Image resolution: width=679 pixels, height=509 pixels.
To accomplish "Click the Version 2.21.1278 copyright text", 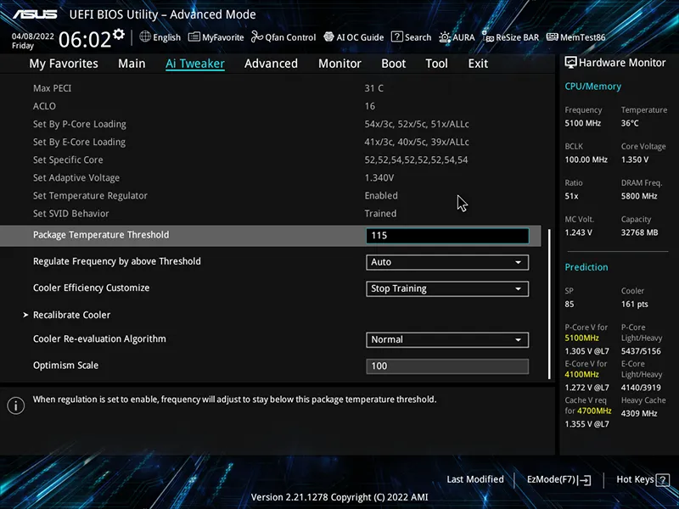I will click(339, 497).
